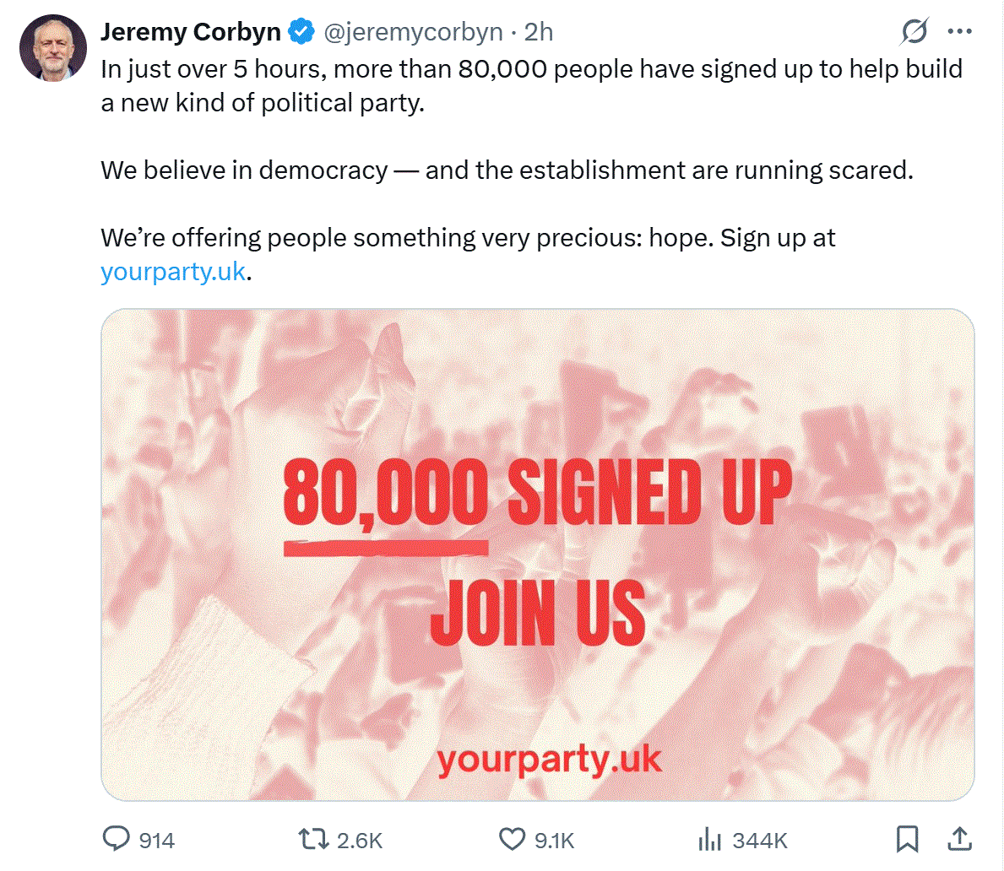Viewport: 1004px width, 871px height.
Task: Click the blue verified badge
Action: pyautogui.click(x=301, y=32)
